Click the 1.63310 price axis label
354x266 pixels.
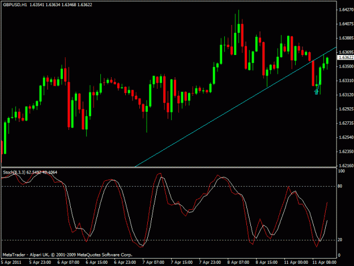click(x=346, y=81)
